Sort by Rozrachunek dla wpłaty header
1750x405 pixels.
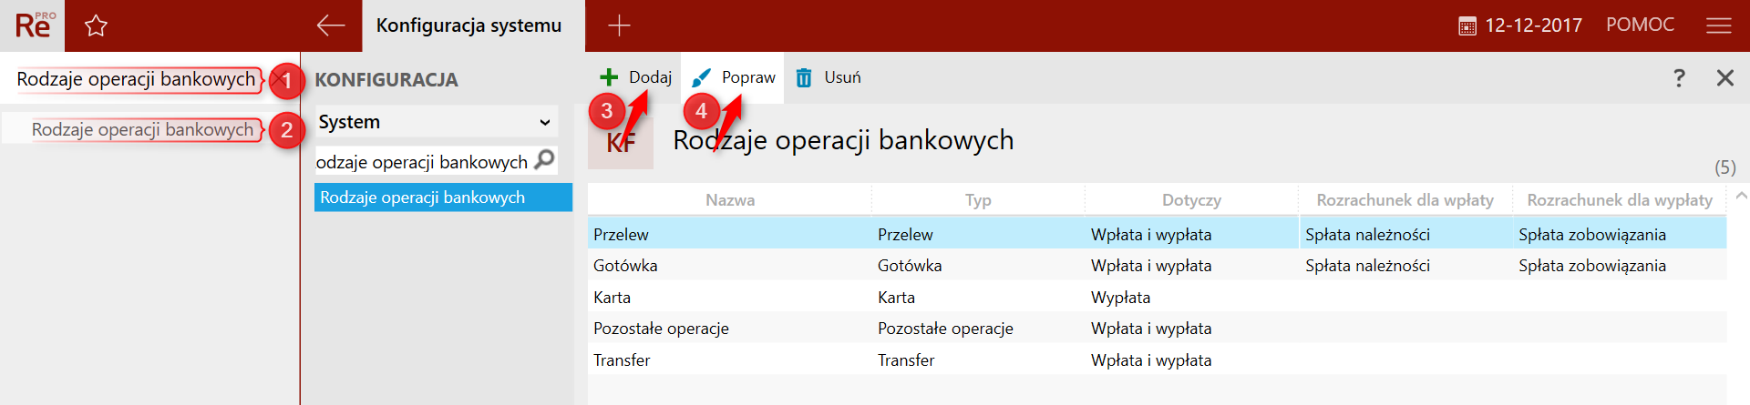1405,200
